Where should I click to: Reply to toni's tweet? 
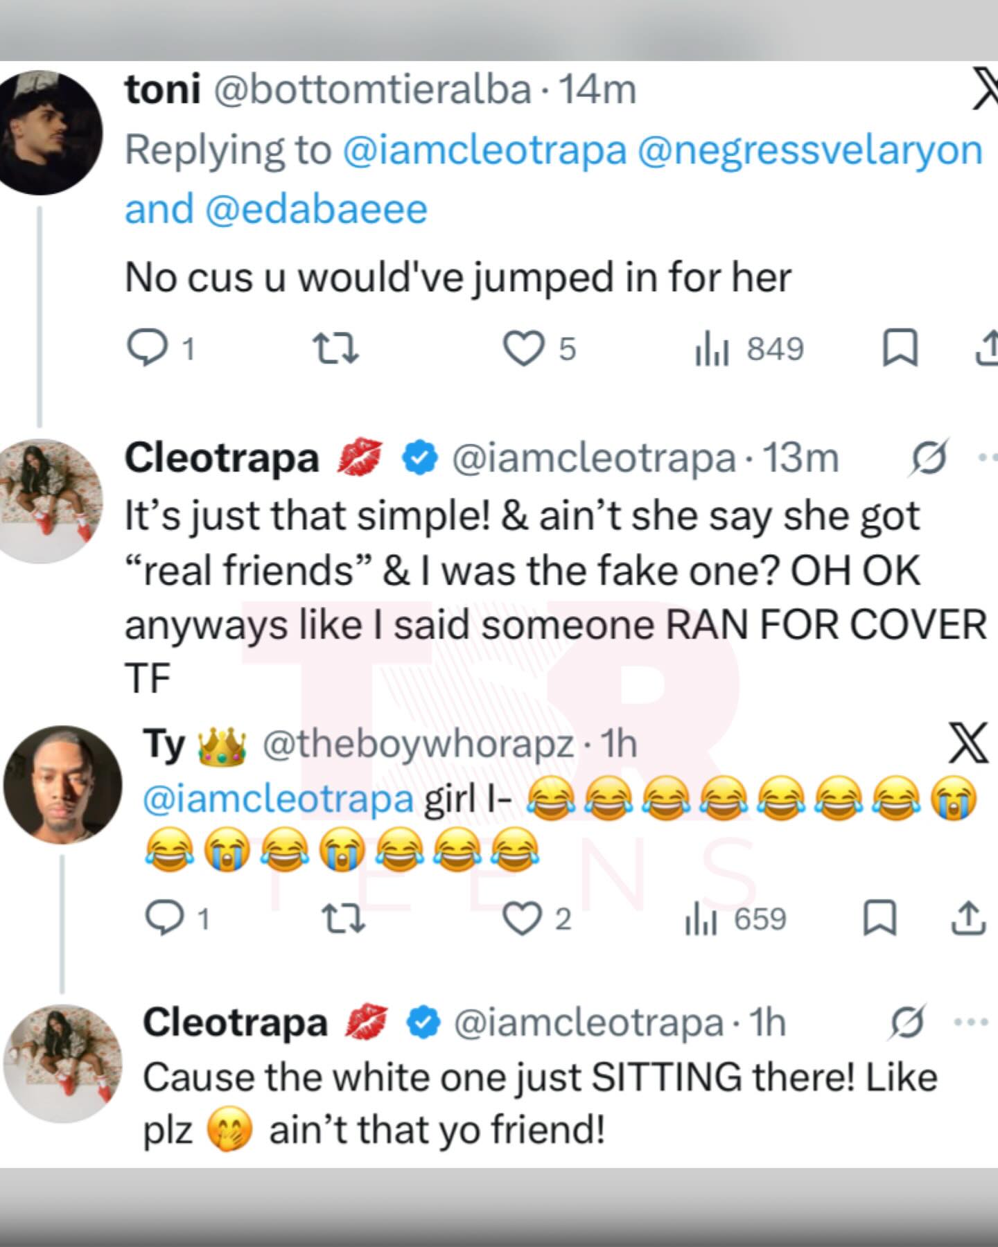point(146,348)
